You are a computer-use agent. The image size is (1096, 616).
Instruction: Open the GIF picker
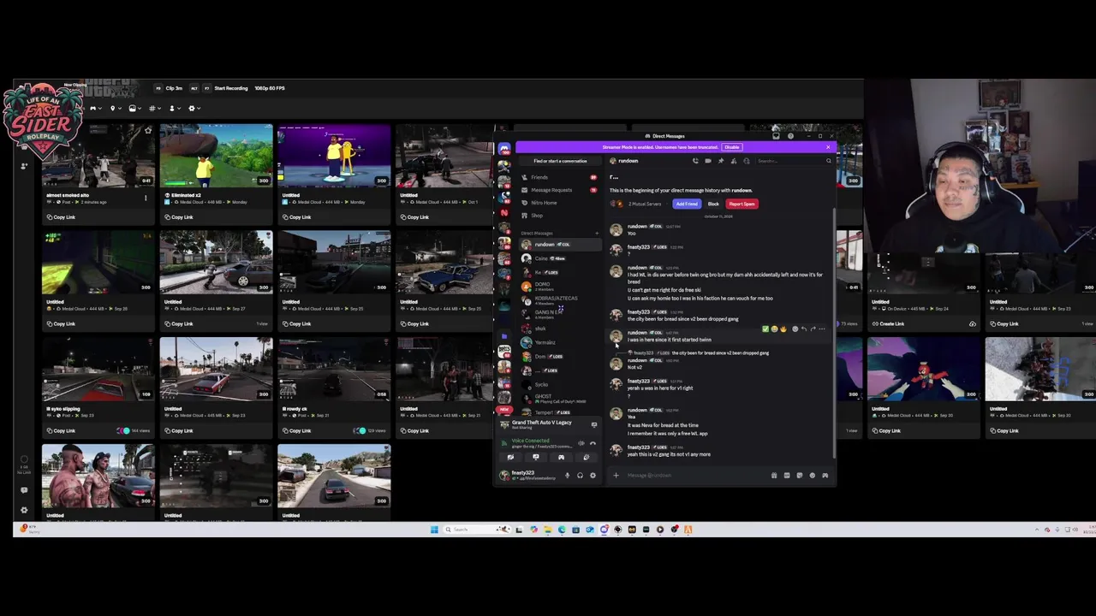tap(787, 475)
